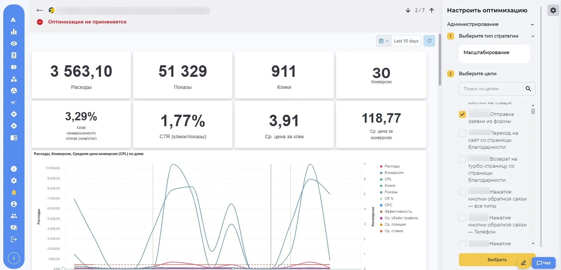This screenshot has width=561, height=270.
Task: Click the logout icon in sidebar
Action: pos(14,239)
